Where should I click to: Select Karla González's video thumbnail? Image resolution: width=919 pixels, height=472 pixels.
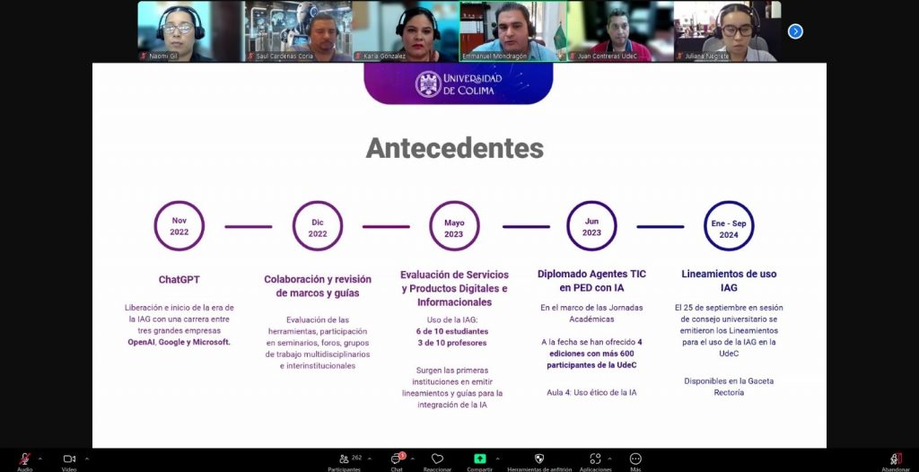click(x=405, y=31)
